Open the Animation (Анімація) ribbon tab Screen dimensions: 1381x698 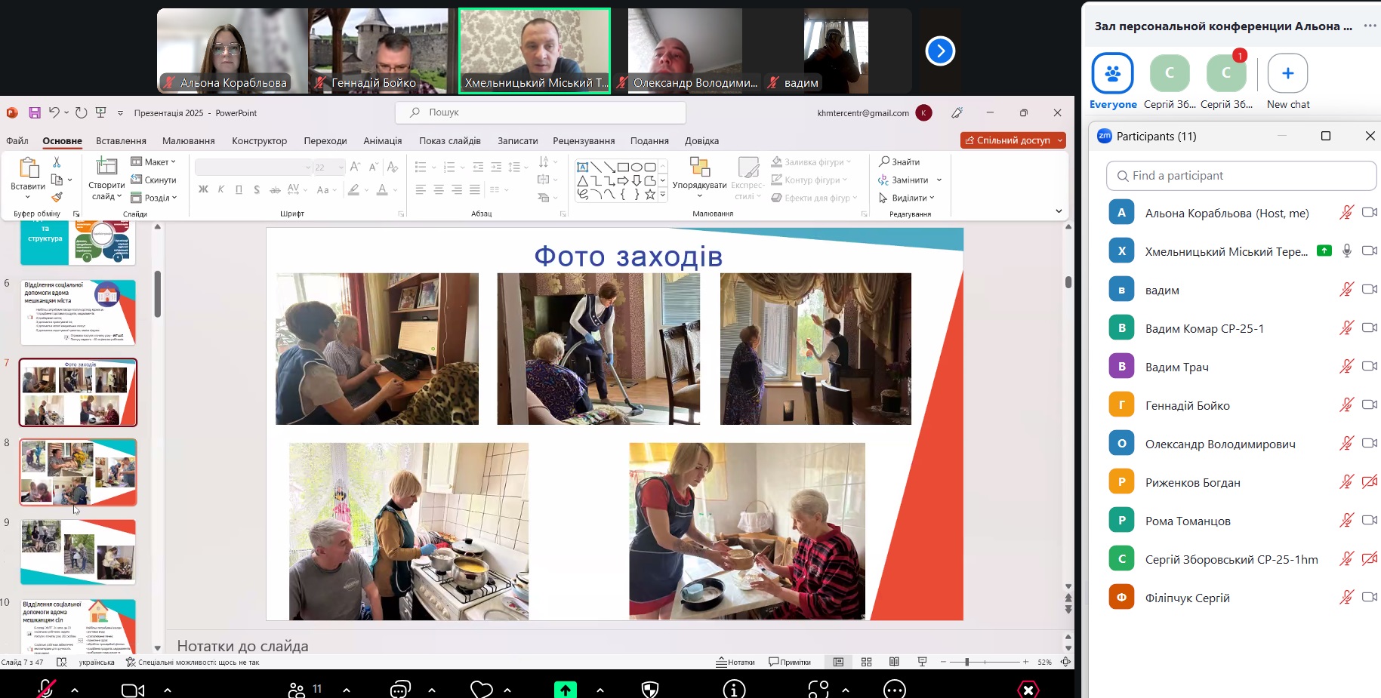pyautogui.click(x=382, y=141)
